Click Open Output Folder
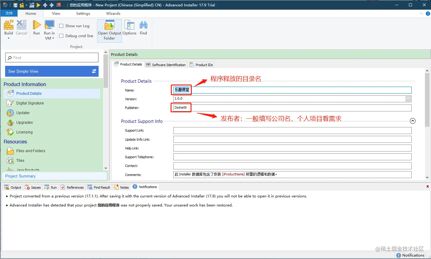Image resolution: width=431 pixels, height=259 pixels. click(x=109, y=30)
